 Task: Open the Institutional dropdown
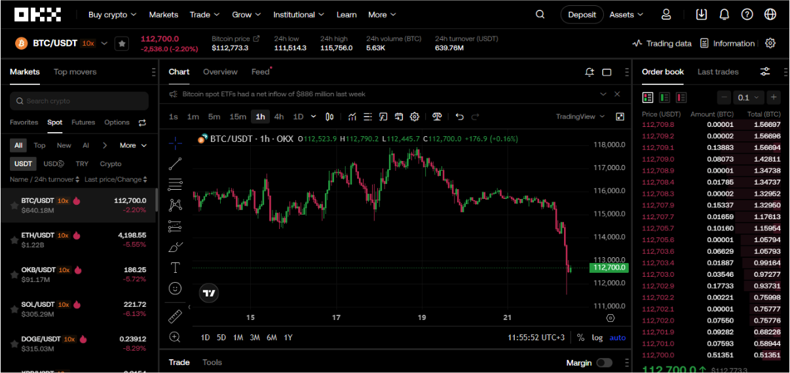point(299,14)
